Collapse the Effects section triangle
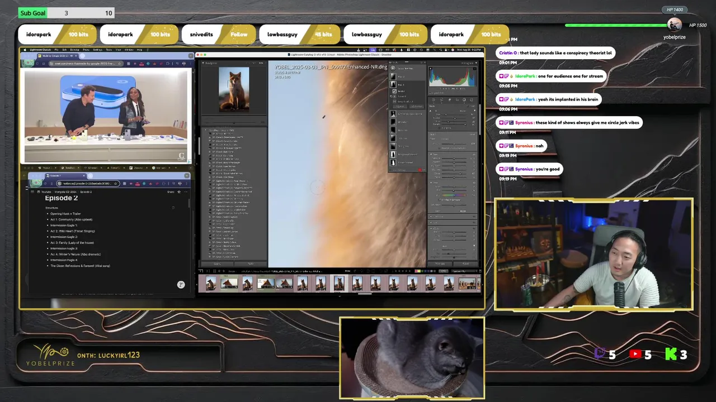716x402 pixels. coord(431,228)
